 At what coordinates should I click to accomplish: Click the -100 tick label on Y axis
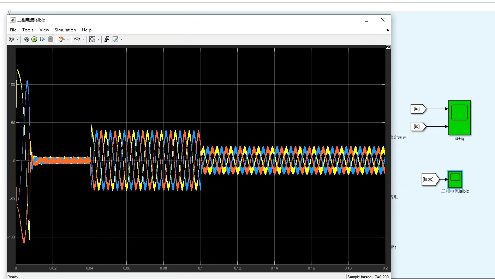tap(11, 237)
